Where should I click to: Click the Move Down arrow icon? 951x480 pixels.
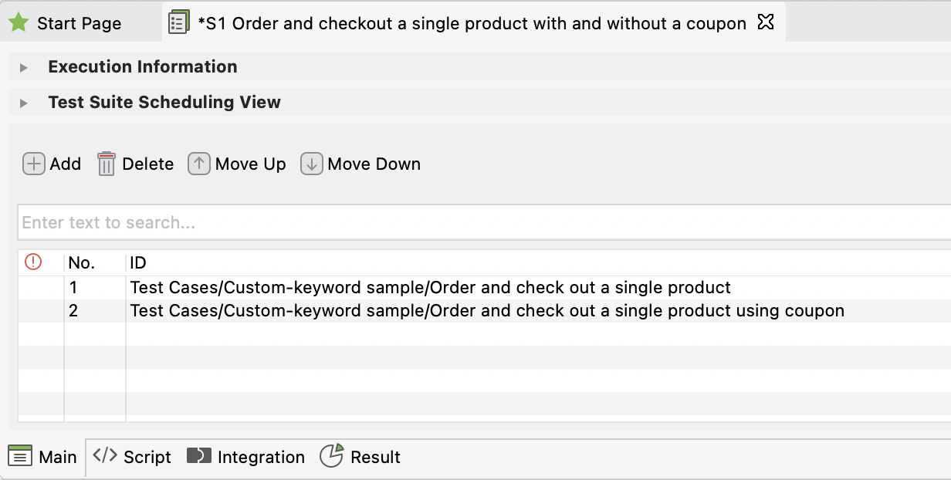(x=311, y=164)
